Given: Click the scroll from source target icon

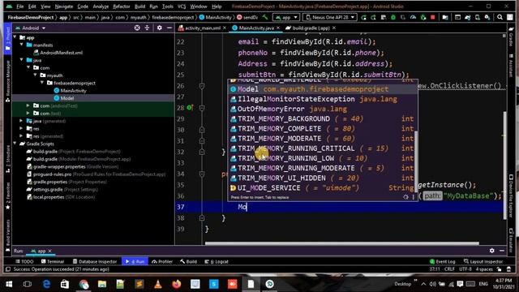Looking at the screenshot, I should 137,28.
